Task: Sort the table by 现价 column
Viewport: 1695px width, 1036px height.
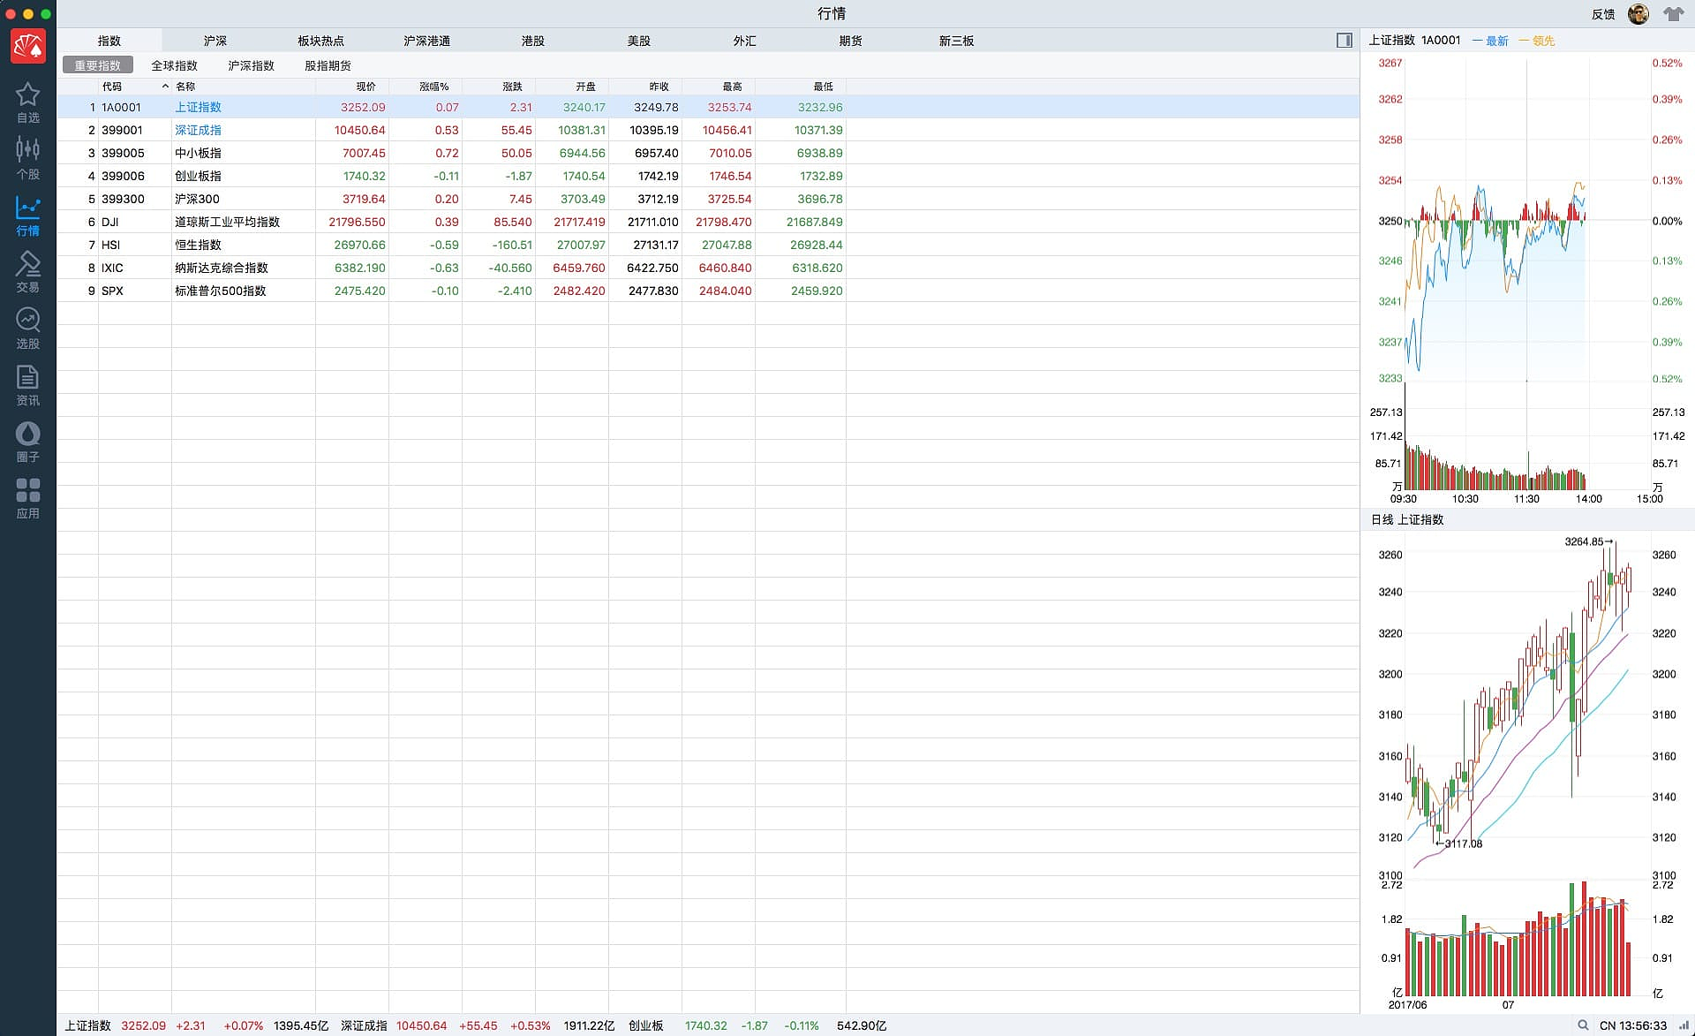Action: tap(365, 87)
